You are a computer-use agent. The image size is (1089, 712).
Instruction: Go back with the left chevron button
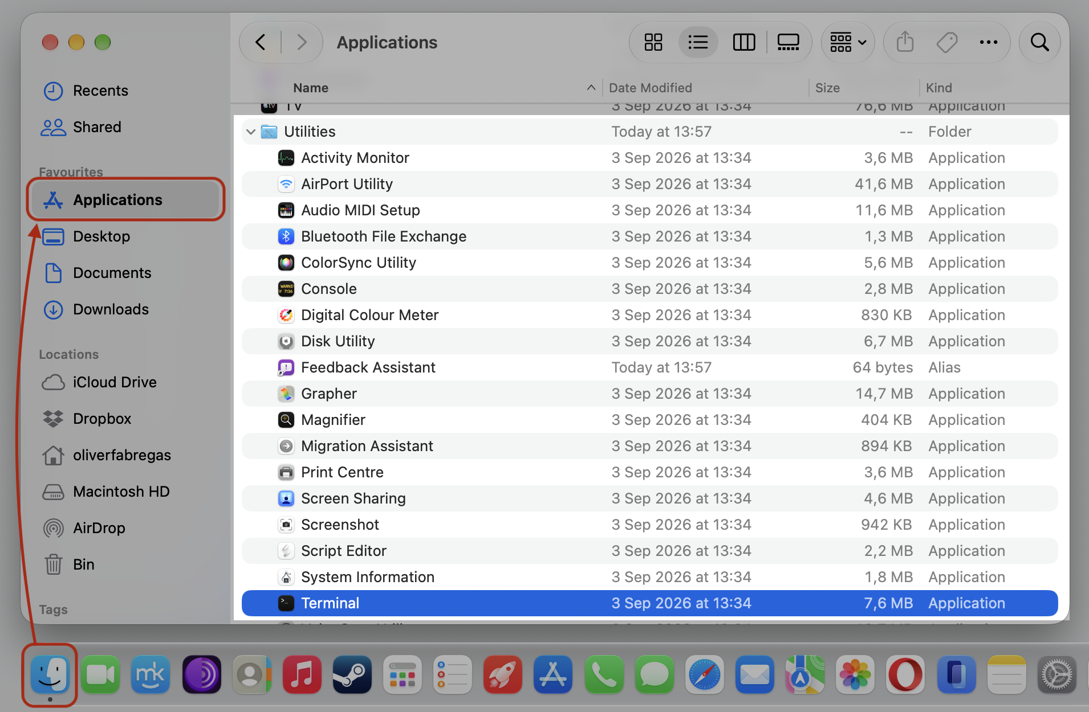[x=261, y=42]
